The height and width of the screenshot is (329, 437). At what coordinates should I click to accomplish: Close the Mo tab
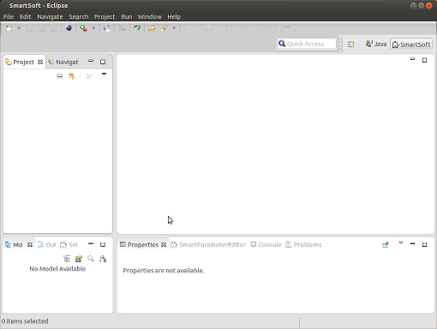coord(30,244)
